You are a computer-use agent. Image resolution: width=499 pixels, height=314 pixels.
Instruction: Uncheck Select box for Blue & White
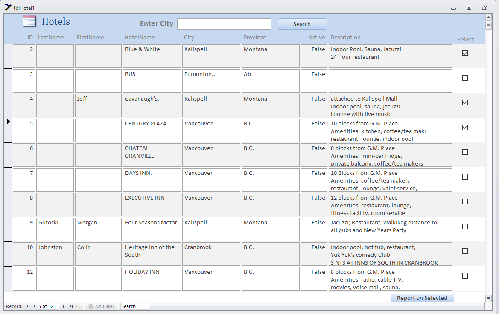pos(465,53)
